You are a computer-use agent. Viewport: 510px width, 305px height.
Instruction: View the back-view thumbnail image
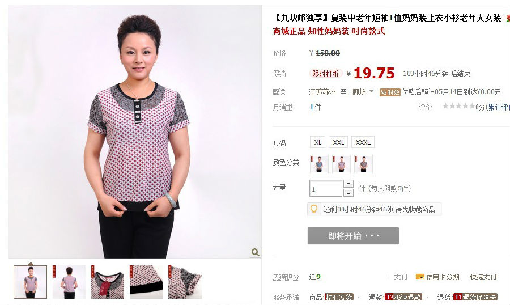(x=69, y=282)
